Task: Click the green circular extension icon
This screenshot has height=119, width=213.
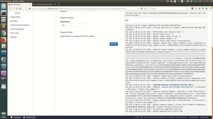Action: click(207, 8)
